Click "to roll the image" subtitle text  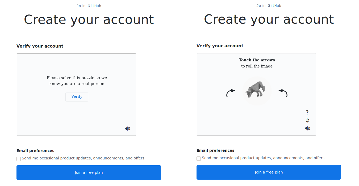(x=257, y=66)
